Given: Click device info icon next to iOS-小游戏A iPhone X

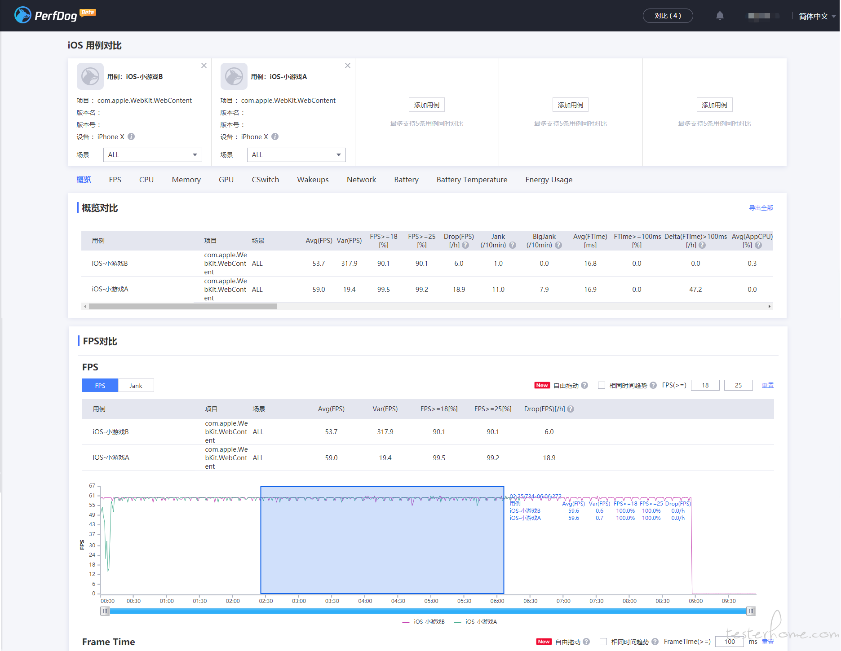Looking at the screenshot, I should [x=275, y=136].
